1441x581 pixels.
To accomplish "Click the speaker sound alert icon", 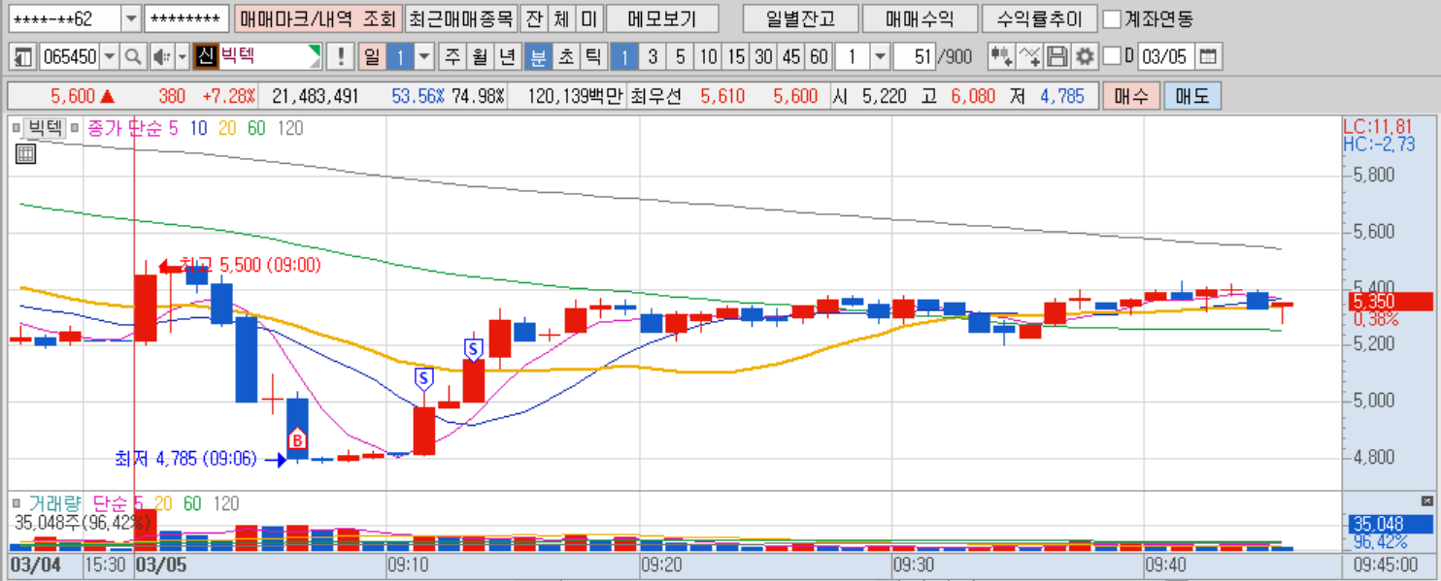I will pos(162,57).
